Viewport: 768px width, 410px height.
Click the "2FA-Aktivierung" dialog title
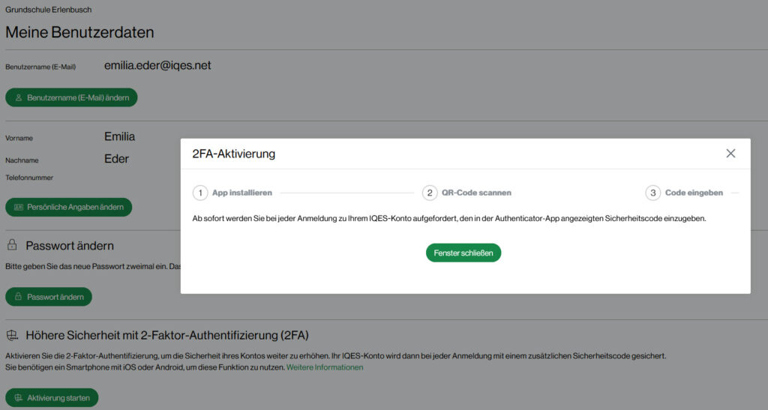click(x=233, y=154)
